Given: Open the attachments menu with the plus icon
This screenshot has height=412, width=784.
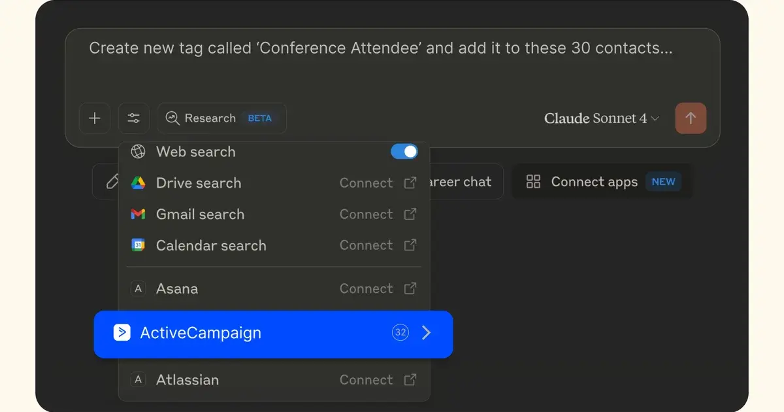Looking at the screenshot, I should pos(95,118).
